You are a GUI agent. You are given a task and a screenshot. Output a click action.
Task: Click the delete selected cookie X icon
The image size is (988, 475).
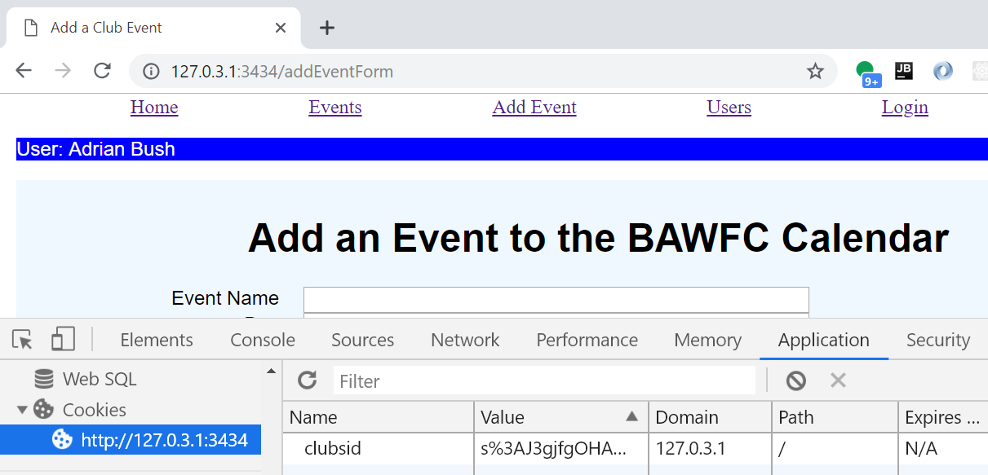[x=838, y=380]
